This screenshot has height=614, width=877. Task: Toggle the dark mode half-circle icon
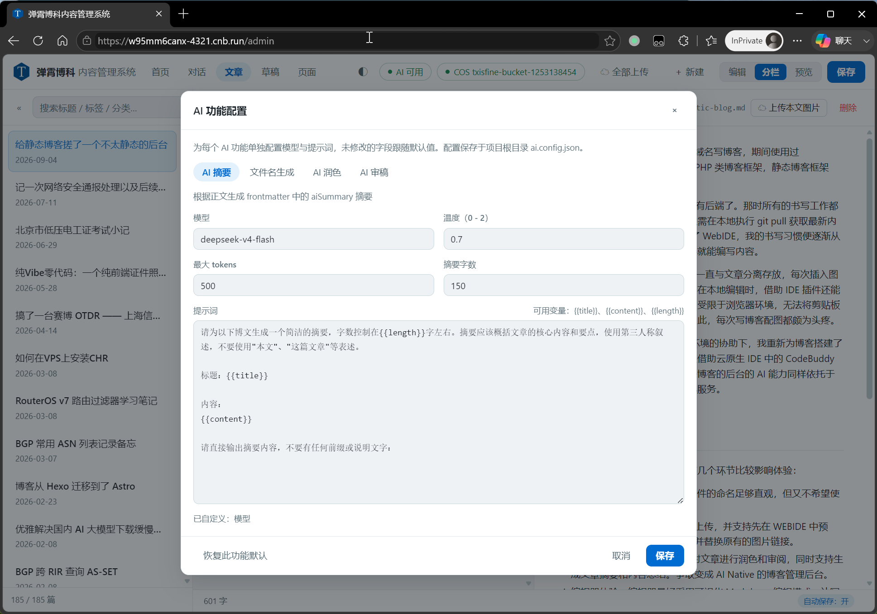click(x=363, y=72)
